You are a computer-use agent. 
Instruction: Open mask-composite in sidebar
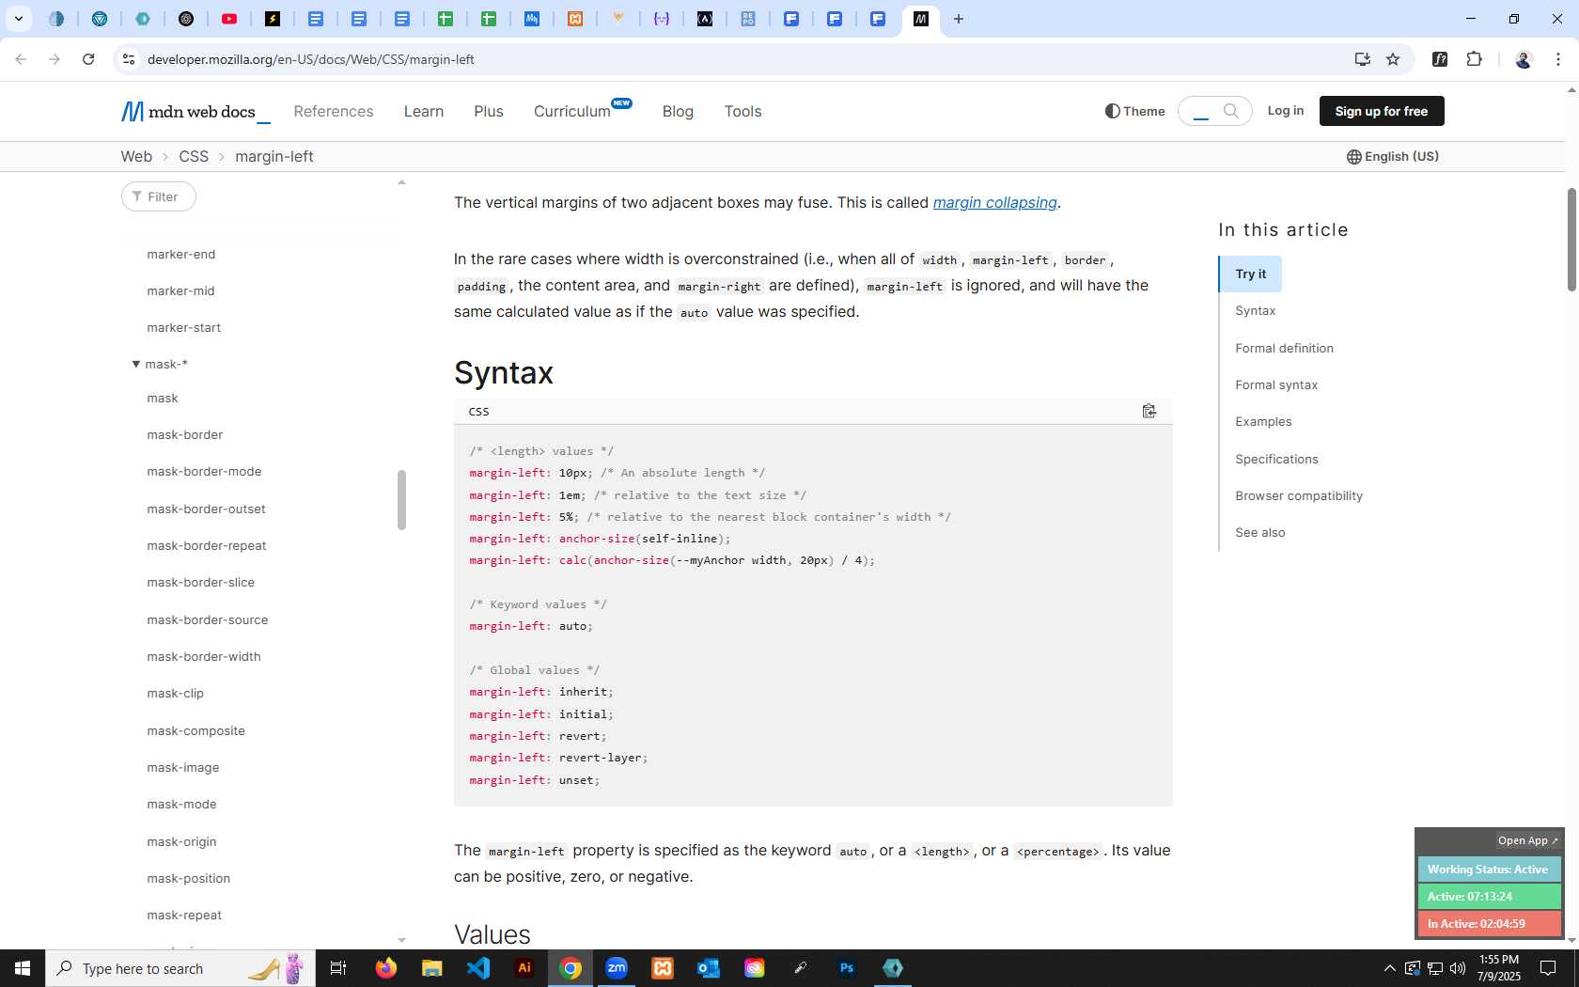(195, 730)
